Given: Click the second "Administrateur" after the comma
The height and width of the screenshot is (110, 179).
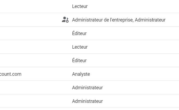Looking at the screenshot, I should [150, 20].
